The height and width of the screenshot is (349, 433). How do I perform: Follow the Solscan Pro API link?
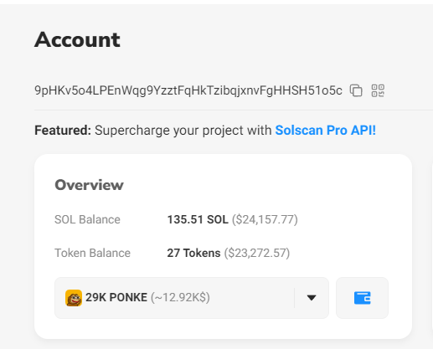325,131
